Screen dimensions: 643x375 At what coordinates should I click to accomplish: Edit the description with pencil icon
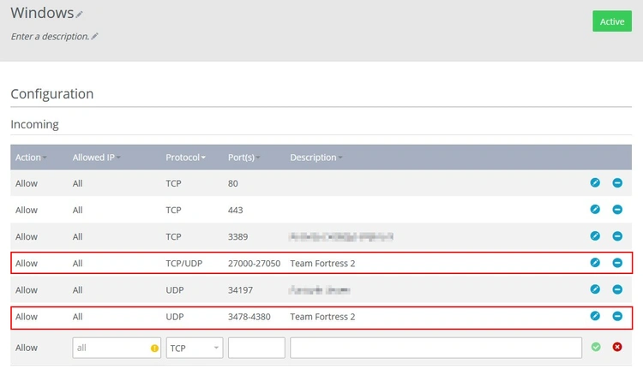tap(95, 36)
